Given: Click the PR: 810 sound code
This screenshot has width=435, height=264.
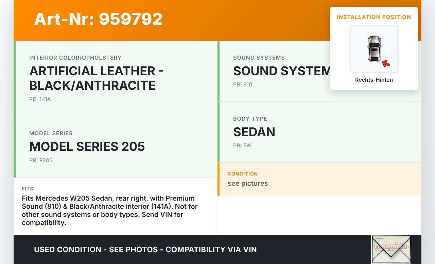Looking at the screenshot, I should click(243, 84).
